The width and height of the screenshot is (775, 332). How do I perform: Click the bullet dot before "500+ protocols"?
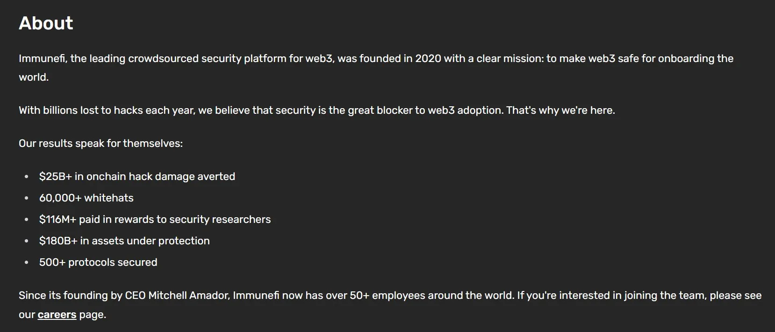[x=27, y=263]
